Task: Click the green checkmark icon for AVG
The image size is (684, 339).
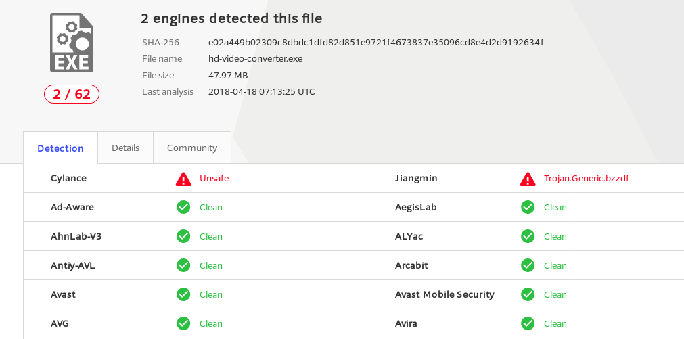Action: (x=183, y=323)
